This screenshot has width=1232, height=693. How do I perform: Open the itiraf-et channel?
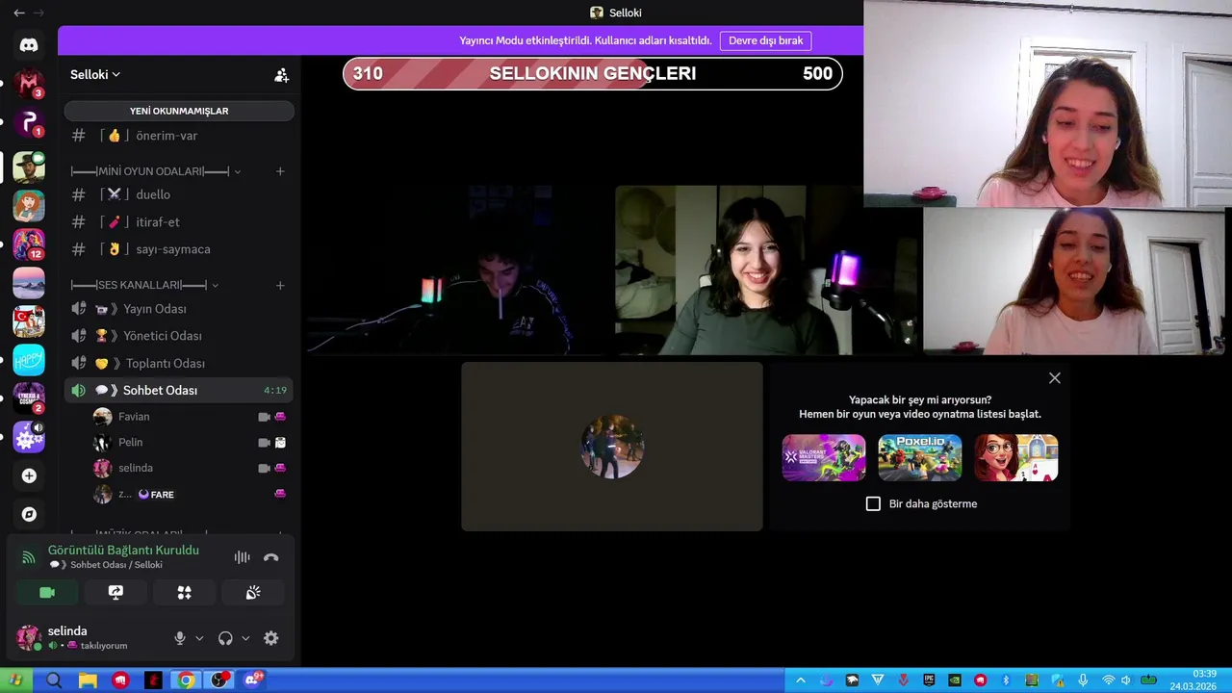pos(179,222)
